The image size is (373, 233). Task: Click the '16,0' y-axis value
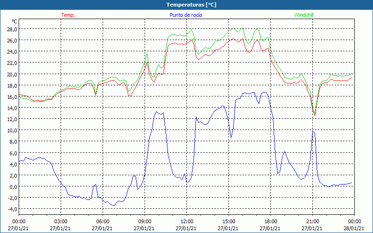[12, 96]
